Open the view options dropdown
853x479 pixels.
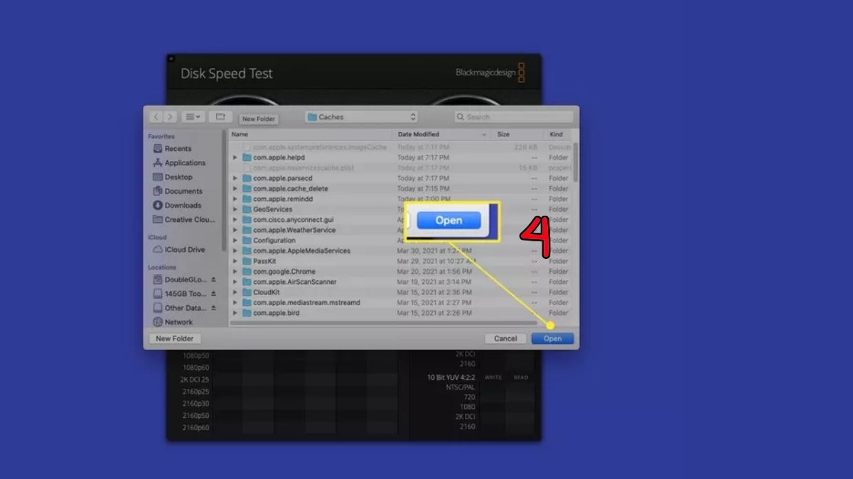[192, 116]
